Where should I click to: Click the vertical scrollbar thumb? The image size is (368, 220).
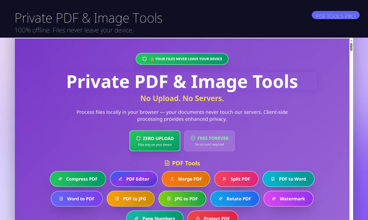351,47
